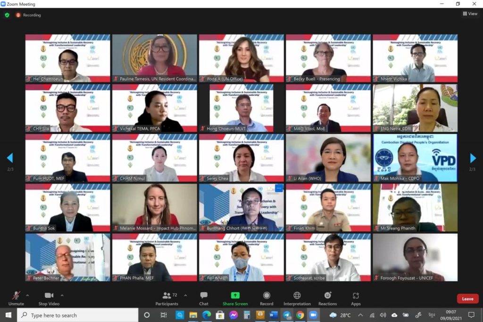Show hidden system tray icons

[x=360, y=315]
